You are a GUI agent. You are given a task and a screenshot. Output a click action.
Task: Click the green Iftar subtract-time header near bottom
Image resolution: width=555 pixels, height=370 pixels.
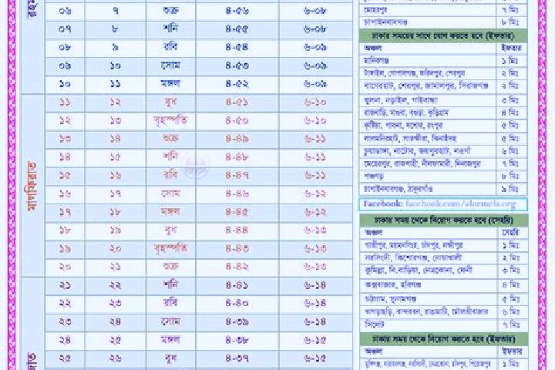(444, 339)
